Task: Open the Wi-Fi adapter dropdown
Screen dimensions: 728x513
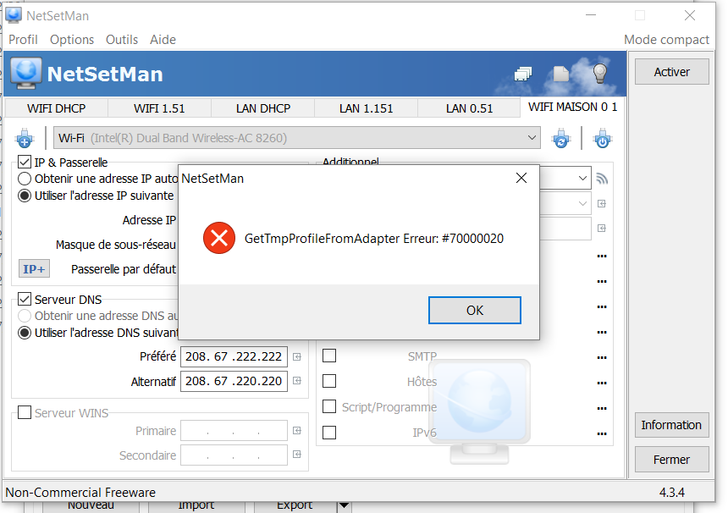Action: [x=296, y=138]
